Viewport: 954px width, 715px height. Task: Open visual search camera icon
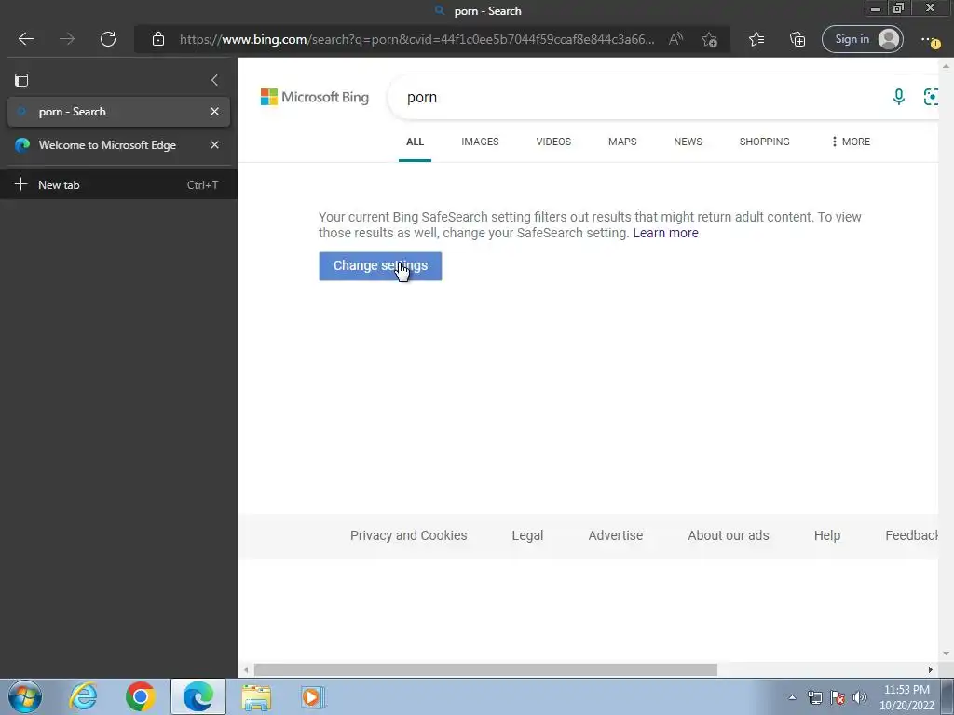(x=931, y=97)
